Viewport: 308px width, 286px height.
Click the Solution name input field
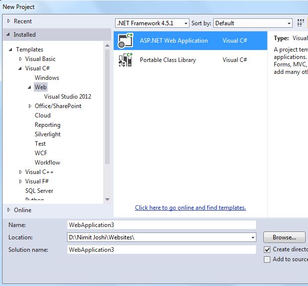coord(162,250)
